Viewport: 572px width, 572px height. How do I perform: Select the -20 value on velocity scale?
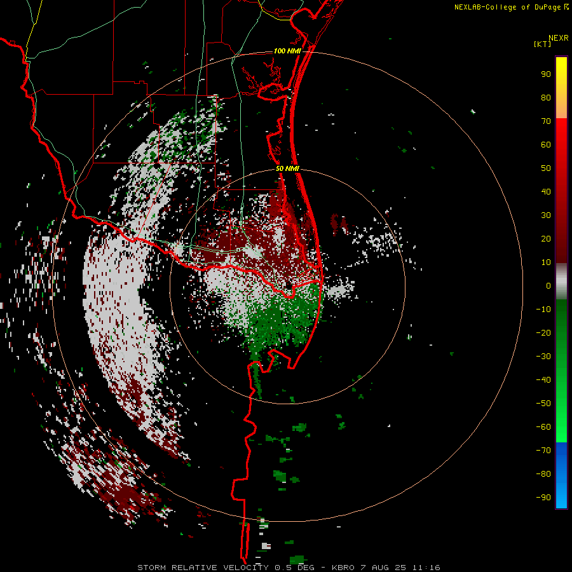543,333
